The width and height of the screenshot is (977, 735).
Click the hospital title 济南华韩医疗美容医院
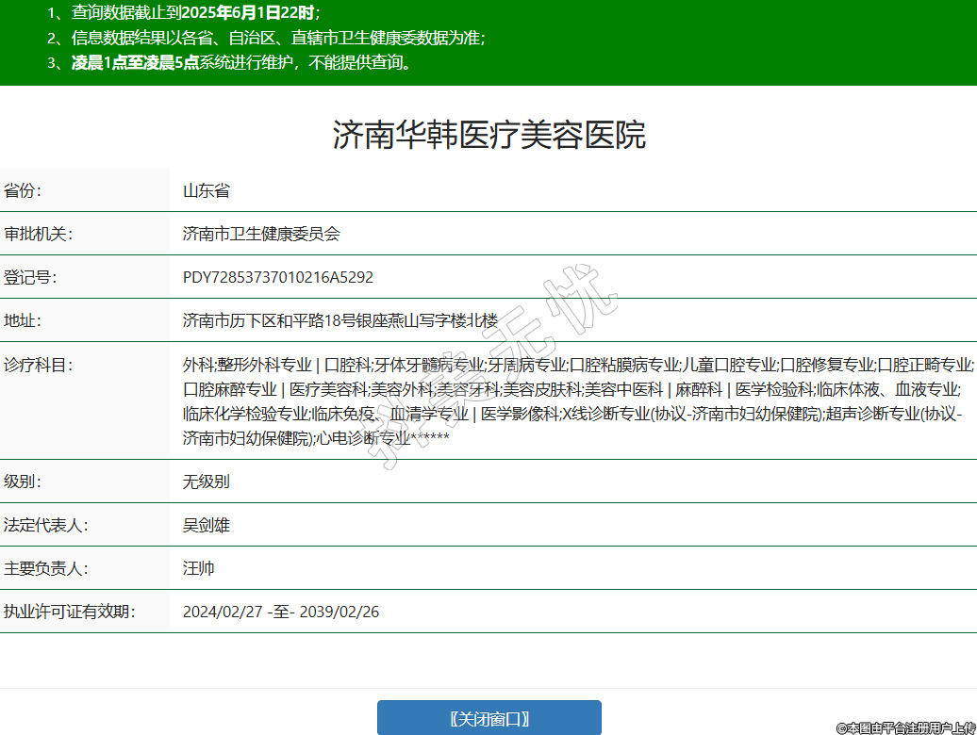click(488, 135)
